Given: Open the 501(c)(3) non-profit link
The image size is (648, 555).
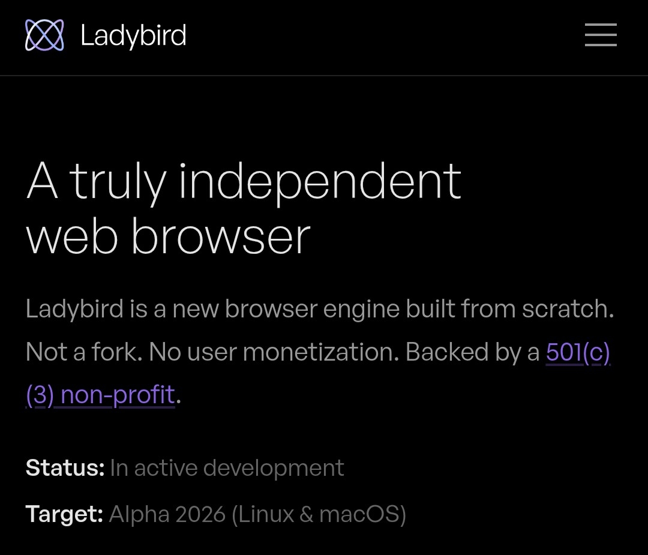Looking at the screenshot, I should [x=578, y=352].
